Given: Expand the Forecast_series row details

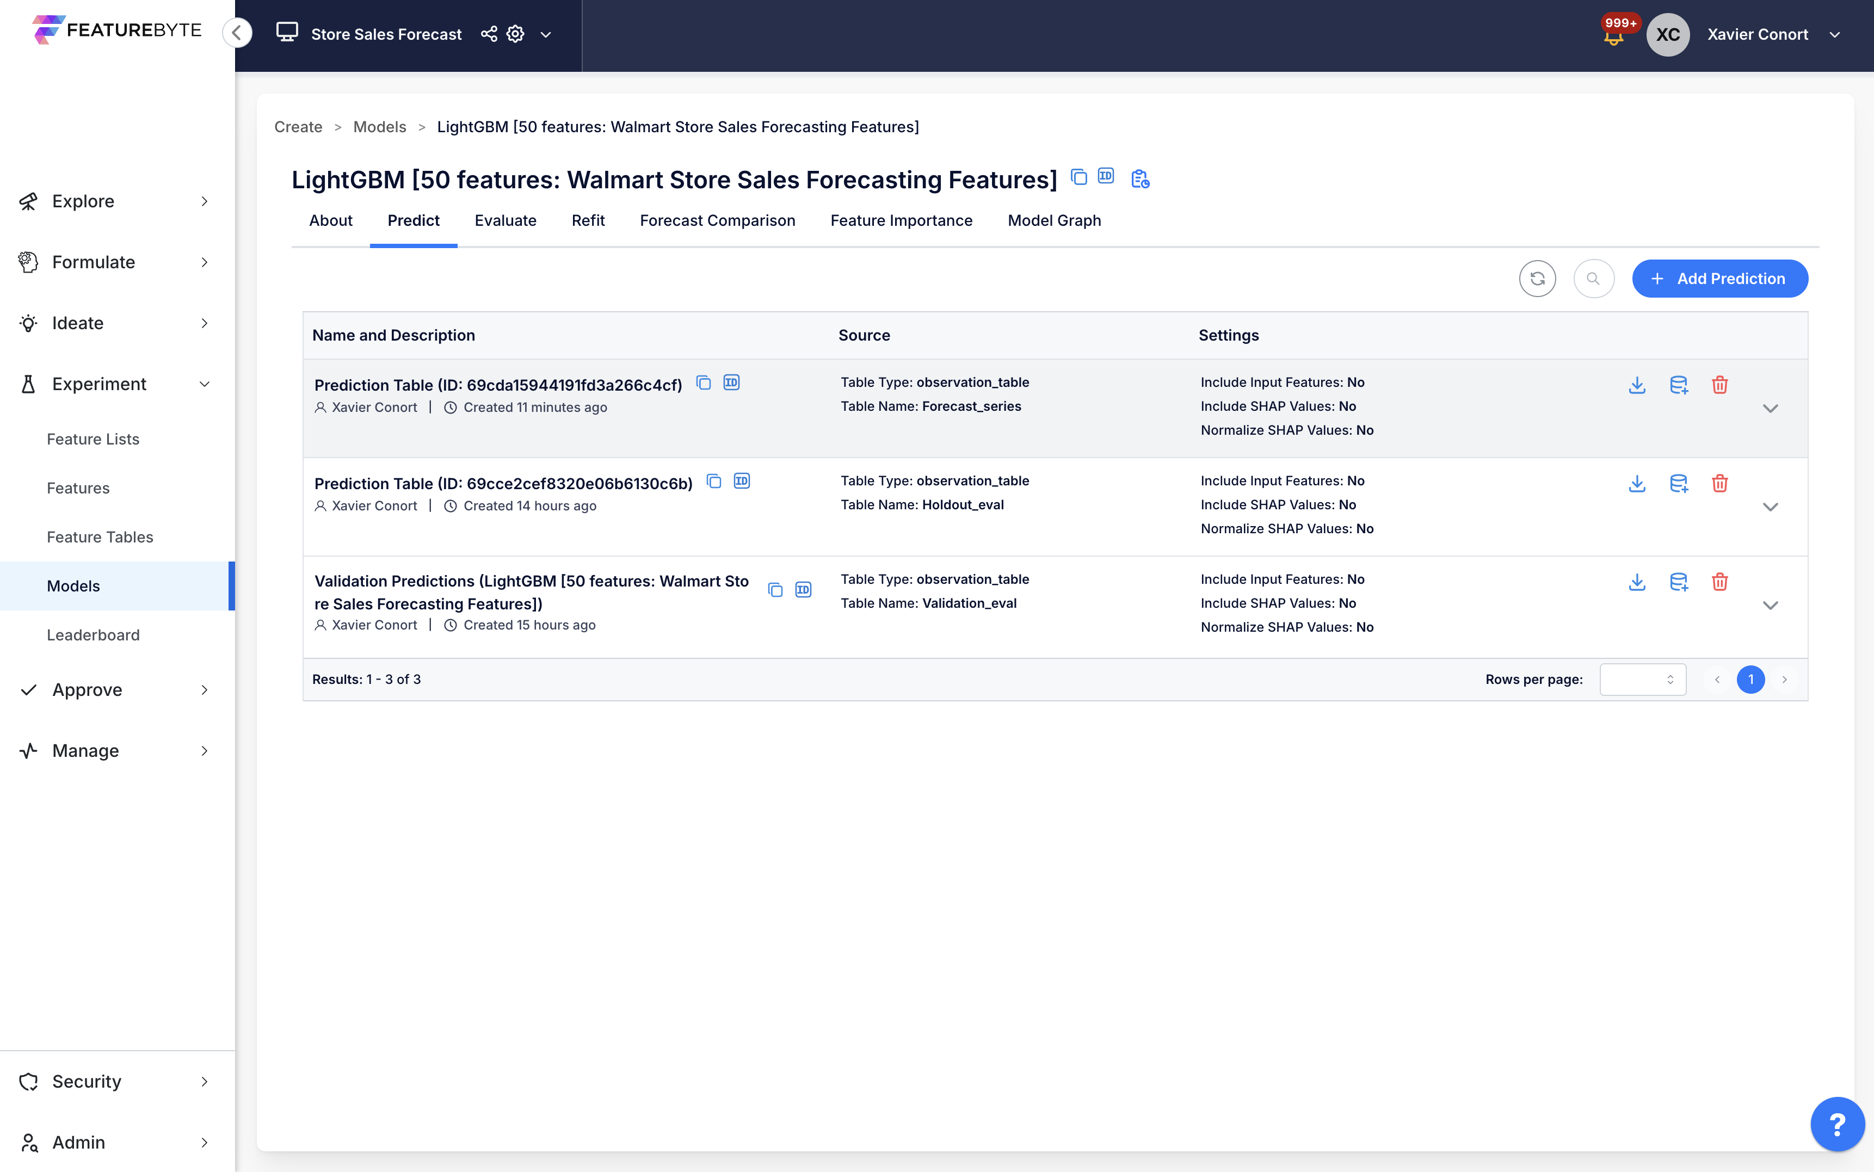Looking at the screenshot, I should click(1770, 409).
